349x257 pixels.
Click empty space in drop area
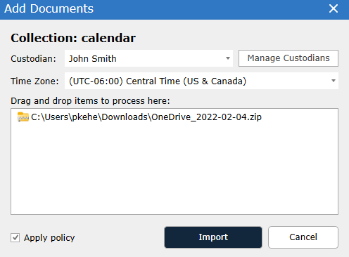174,169
